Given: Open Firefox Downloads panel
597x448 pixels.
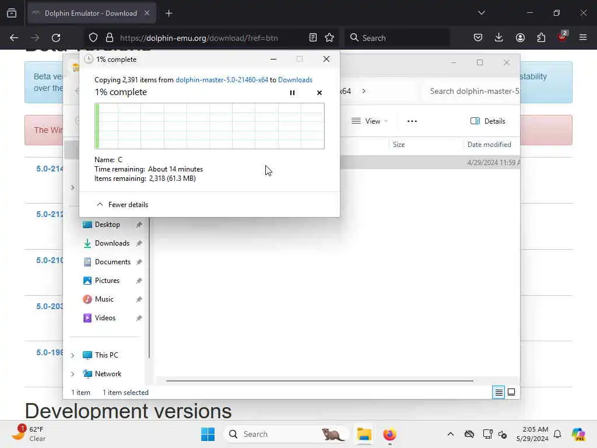Looking at the screenshot, I should 499,38.
